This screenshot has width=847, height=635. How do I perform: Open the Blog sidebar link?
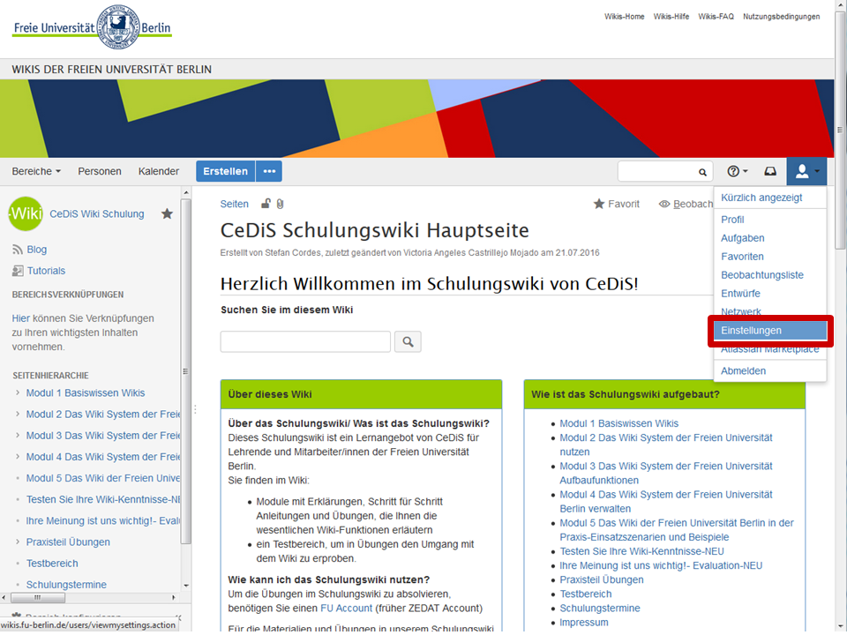click(x=37, y=250)
